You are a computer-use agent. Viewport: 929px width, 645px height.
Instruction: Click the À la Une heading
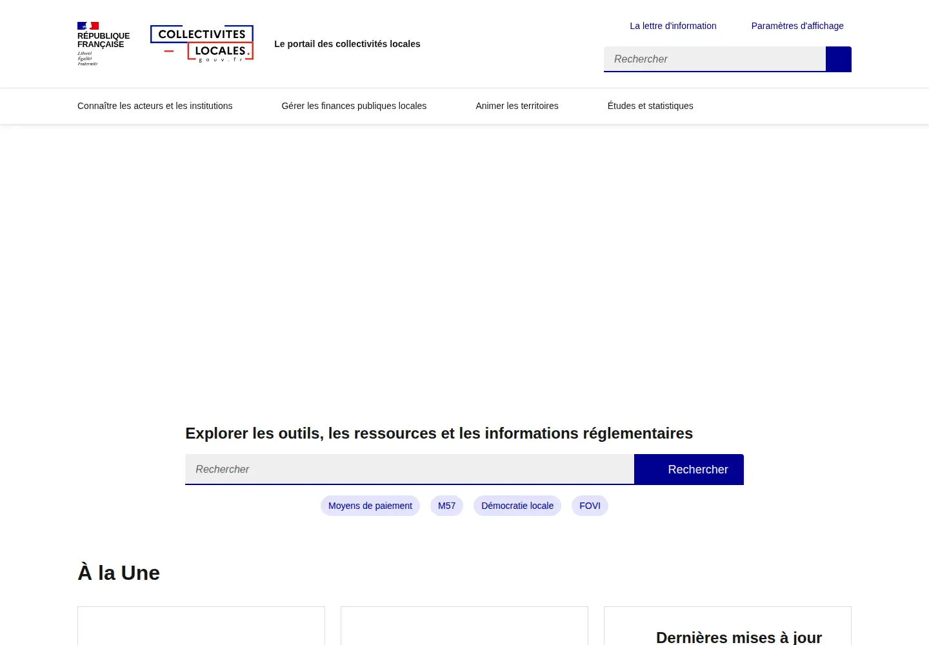pos(119,573)
